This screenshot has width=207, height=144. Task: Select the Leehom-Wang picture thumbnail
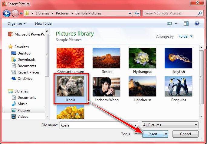106,86
